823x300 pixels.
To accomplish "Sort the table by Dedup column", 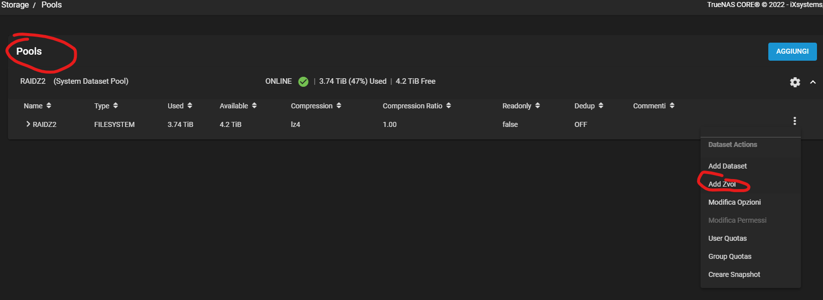I will coord(589,106).
